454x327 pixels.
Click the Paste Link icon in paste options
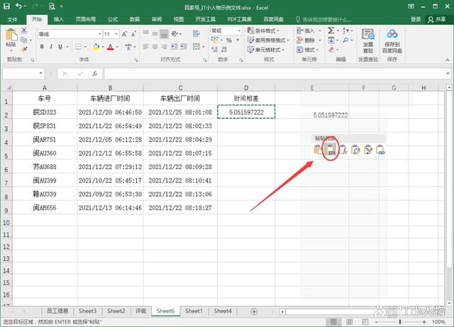[381, 149]
